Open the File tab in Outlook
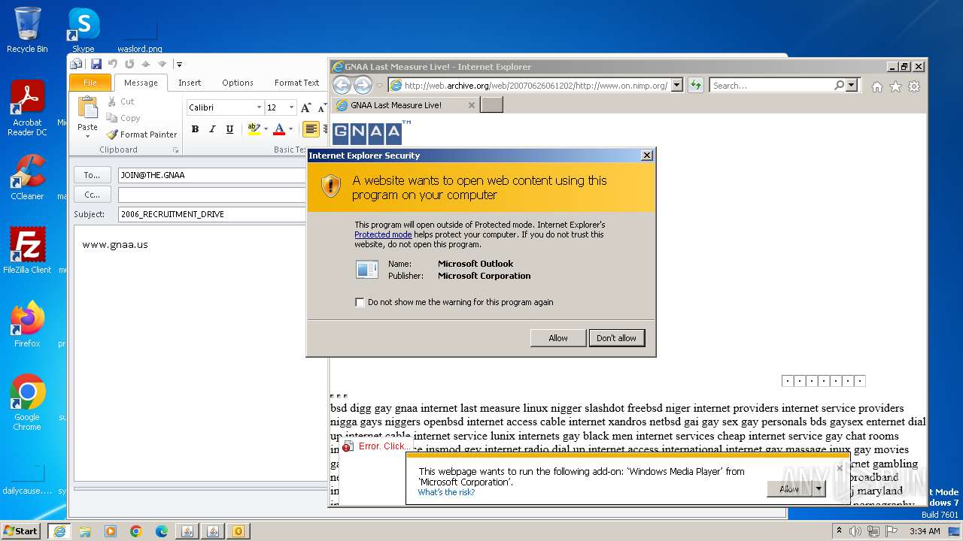Screen dimensions: 963x541 tap(90, 83)
